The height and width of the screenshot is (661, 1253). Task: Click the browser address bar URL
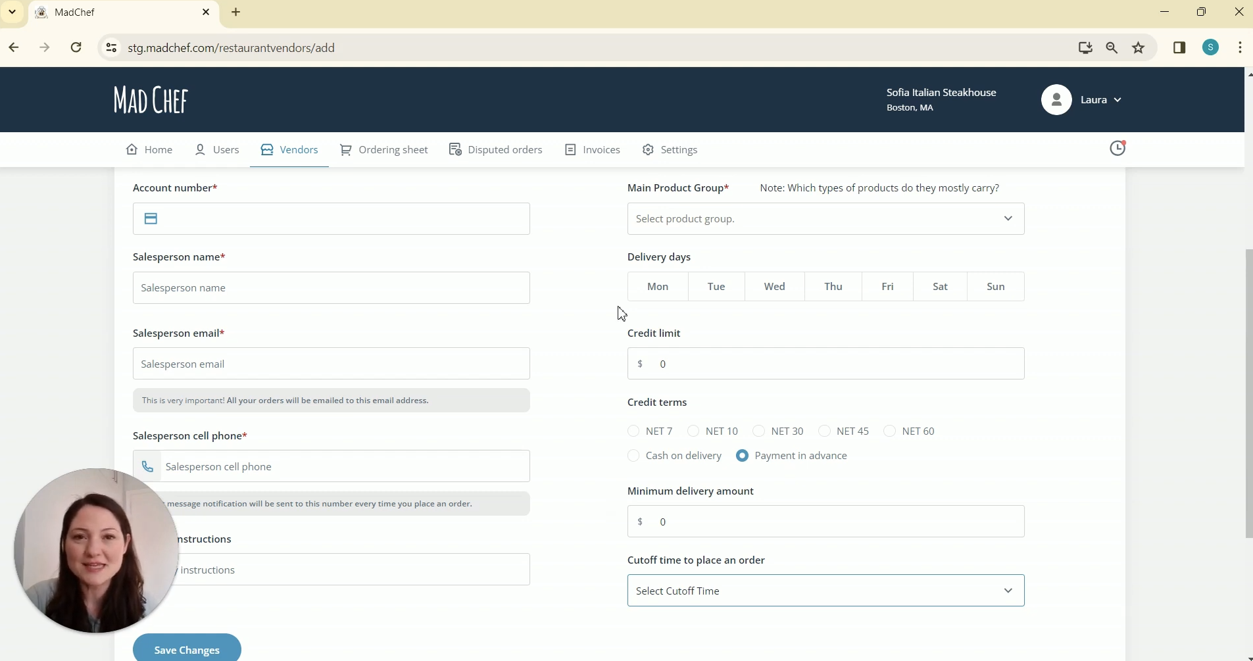pos(232,48)
